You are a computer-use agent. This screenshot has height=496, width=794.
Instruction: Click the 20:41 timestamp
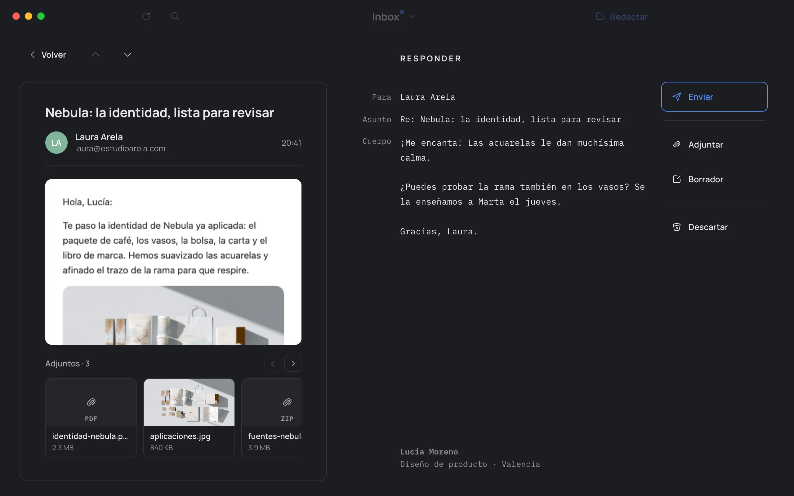point(291,143)
